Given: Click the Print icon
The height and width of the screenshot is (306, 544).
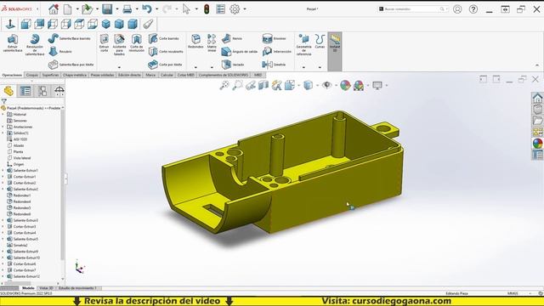Looking at the screenshot, I should pyautogui.click(x=127, y=9).
